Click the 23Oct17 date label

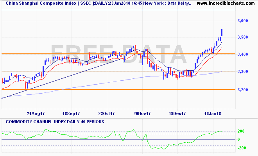pyautogui.click(x=106, y=113)
